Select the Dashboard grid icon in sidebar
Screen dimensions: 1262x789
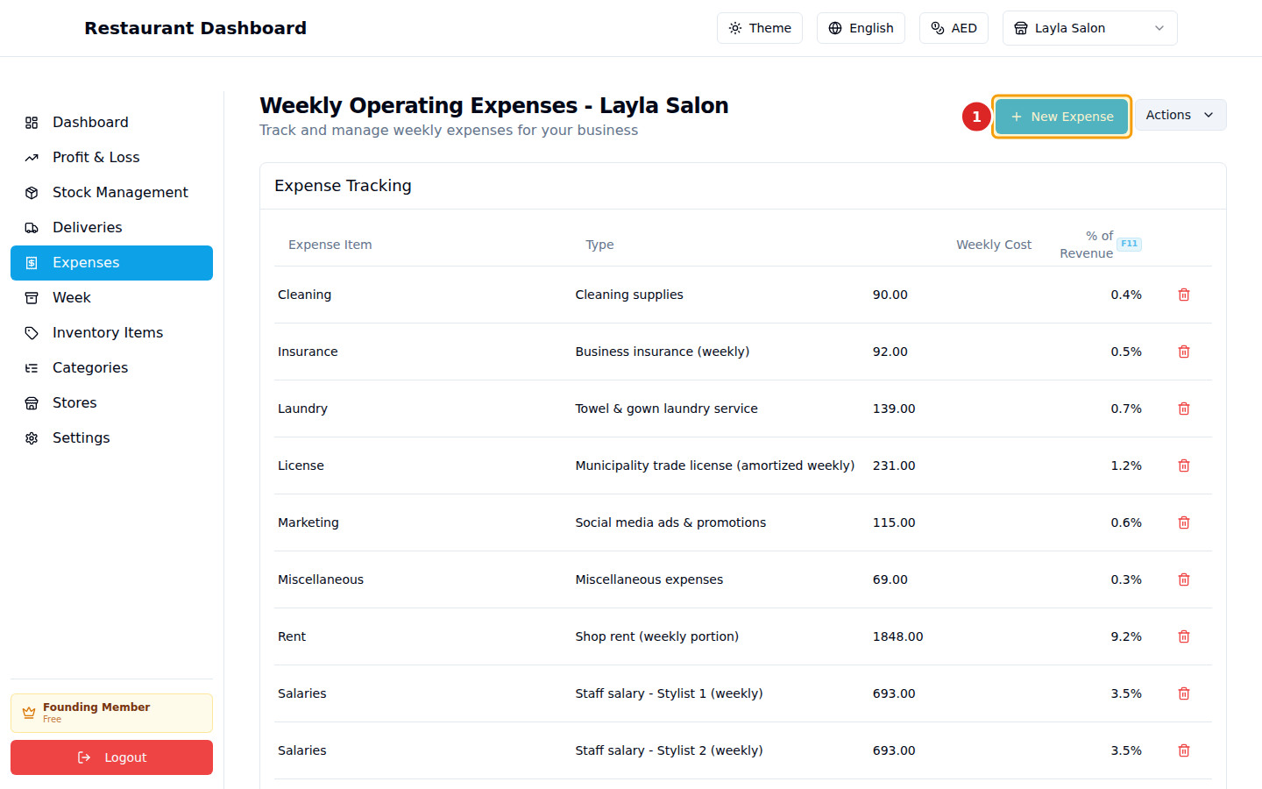point(32,122)
